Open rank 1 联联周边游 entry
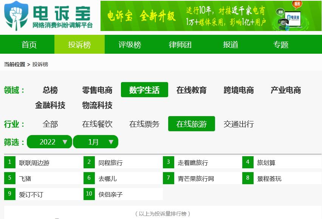This screenshot has width=322, height=219. pos(34,163)
